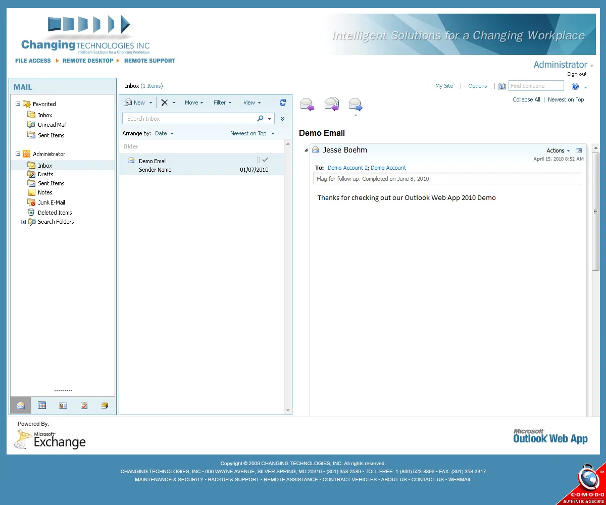Toggle the completed checkmark flag on Demo Email
The width and height of the screenshot is (606, 505).
(x=265, y=160)
